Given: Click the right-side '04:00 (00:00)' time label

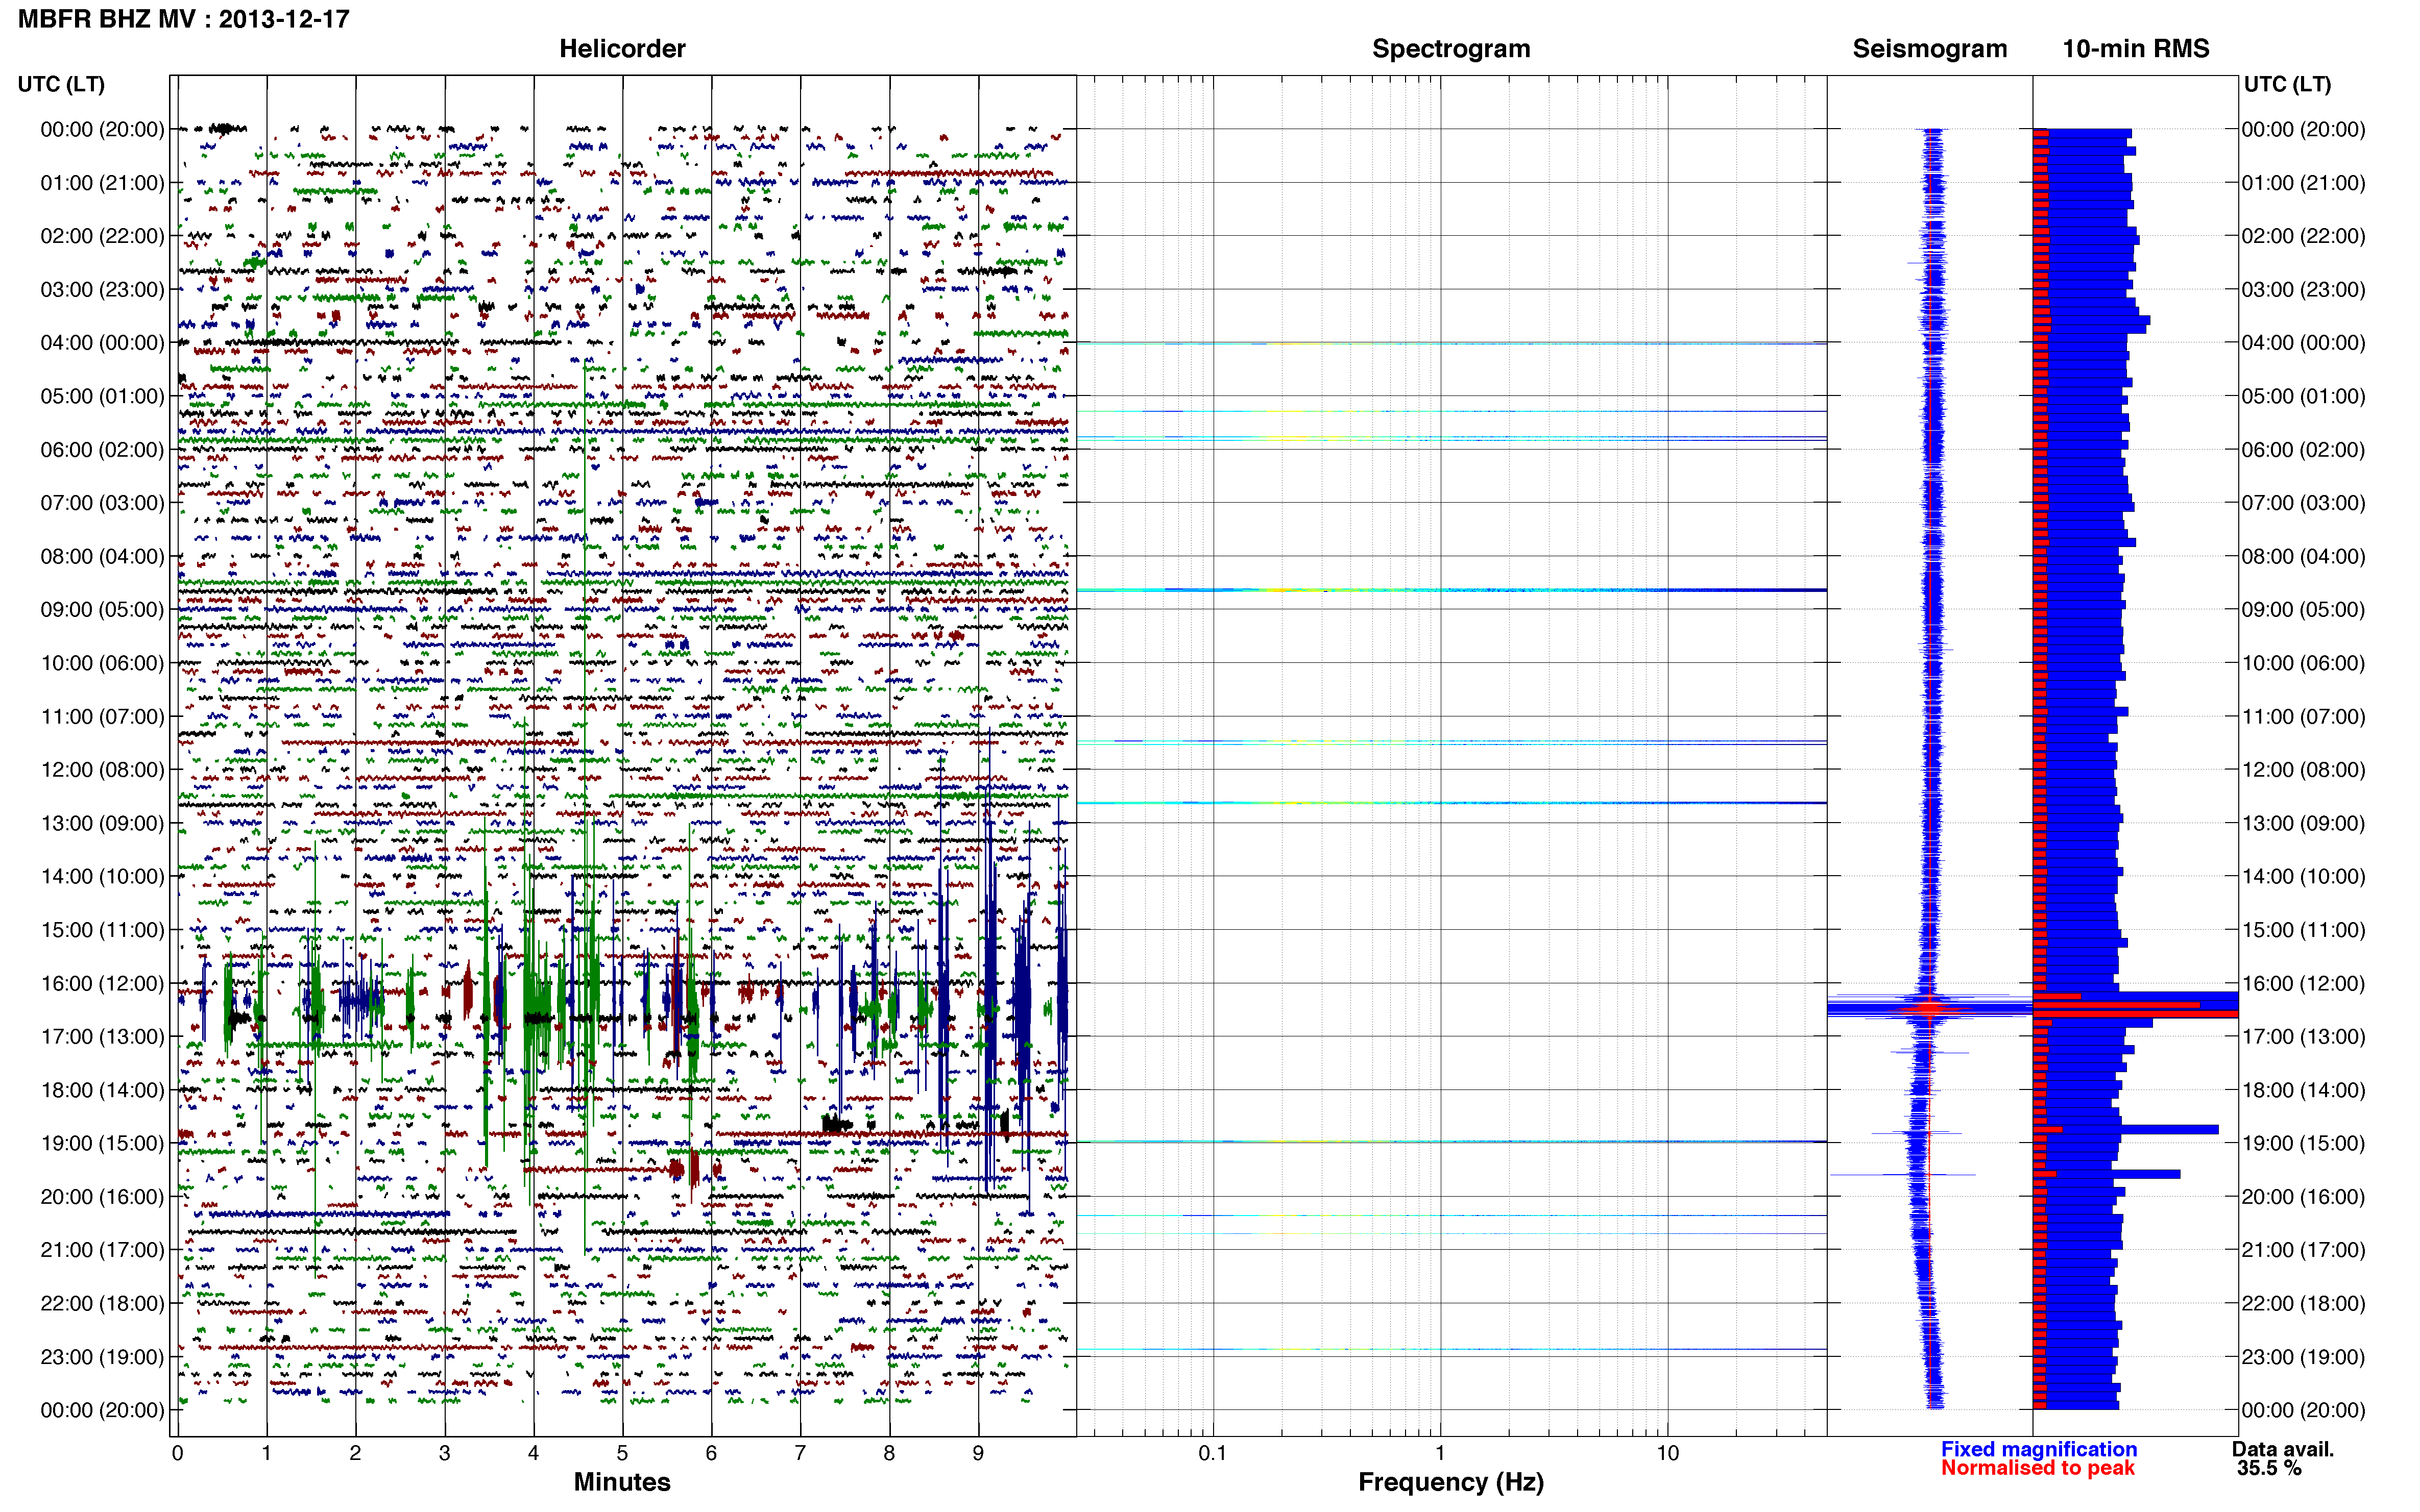Looking at the screenshot, I should click(x=2303, y=343).
